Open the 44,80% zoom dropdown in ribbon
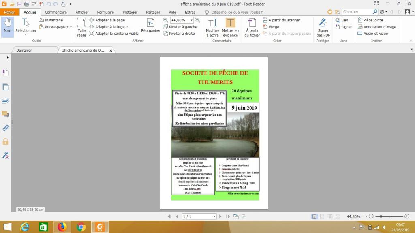This screenshot has height=233, width=415. 191,20
